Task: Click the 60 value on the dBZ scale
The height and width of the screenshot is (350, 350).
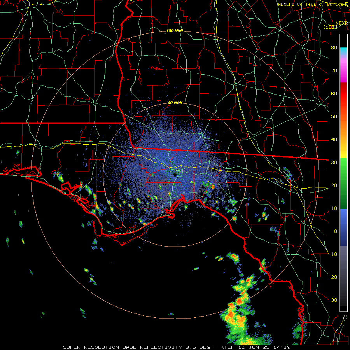Action: [x=334, y=94]
